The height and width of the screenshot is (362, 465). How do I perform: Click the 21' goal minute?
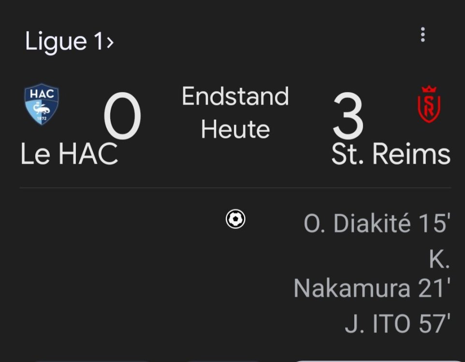[x=433, y=288]
